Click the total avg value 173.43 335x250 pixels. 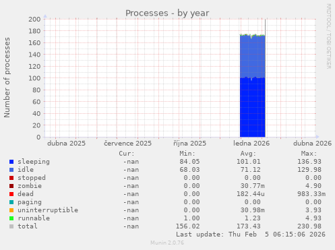[249, 226]
